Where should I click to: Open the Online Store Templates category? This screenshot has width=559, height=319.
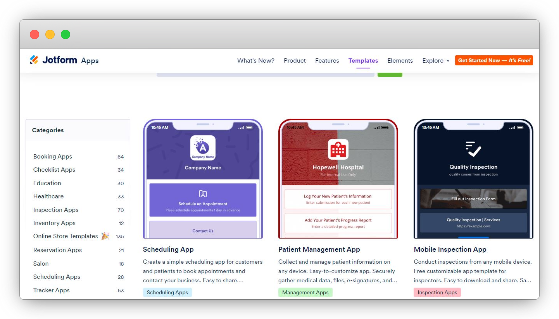click(65, 236)
